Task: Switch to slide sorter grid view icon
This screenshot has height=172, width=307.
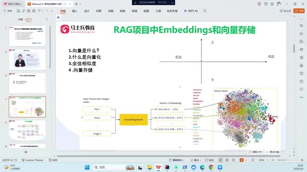Action: click(x=227, y=160)
